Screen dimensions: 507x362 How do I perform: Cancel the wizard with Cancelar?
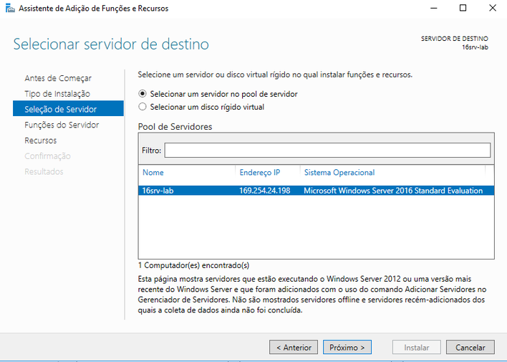470,347
